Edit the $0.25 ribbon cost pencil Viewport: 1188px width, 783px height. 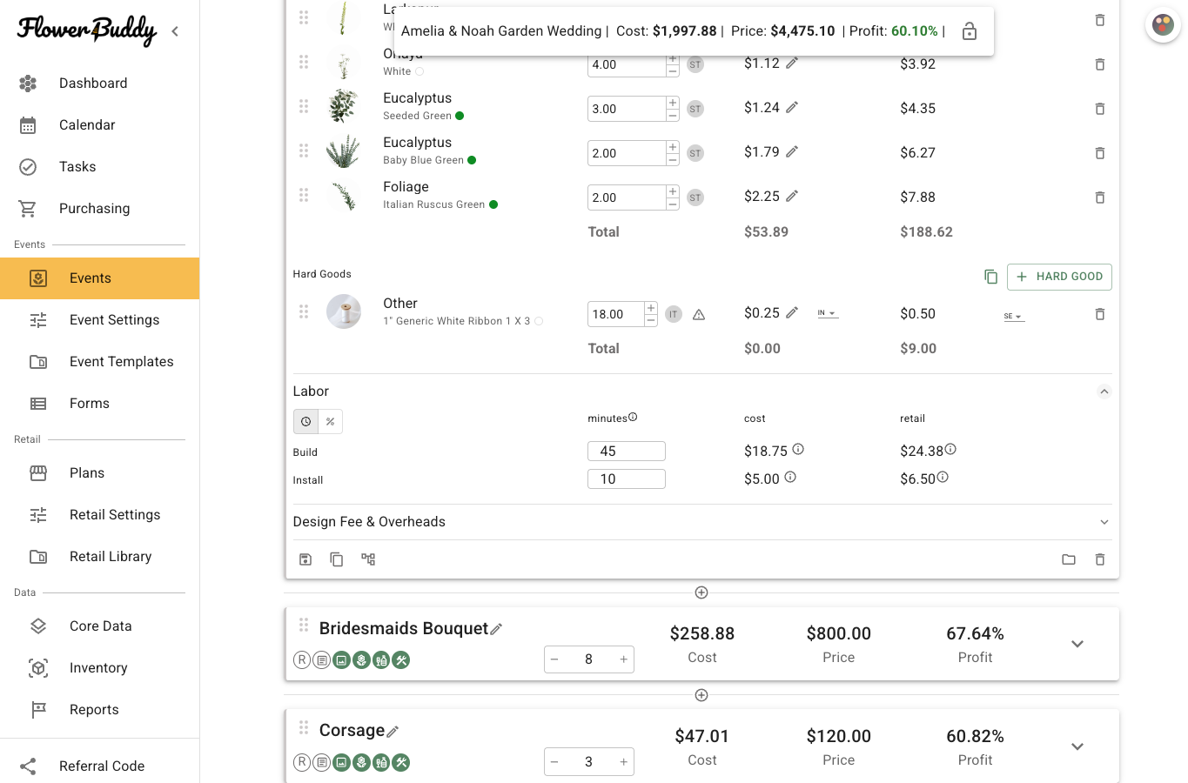point(792,312)
